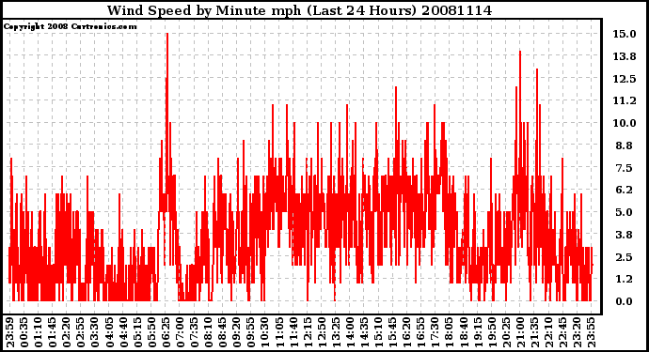
Task: Click the 03:30 time label
Action: pyautogui.click(x=95, y=332)
